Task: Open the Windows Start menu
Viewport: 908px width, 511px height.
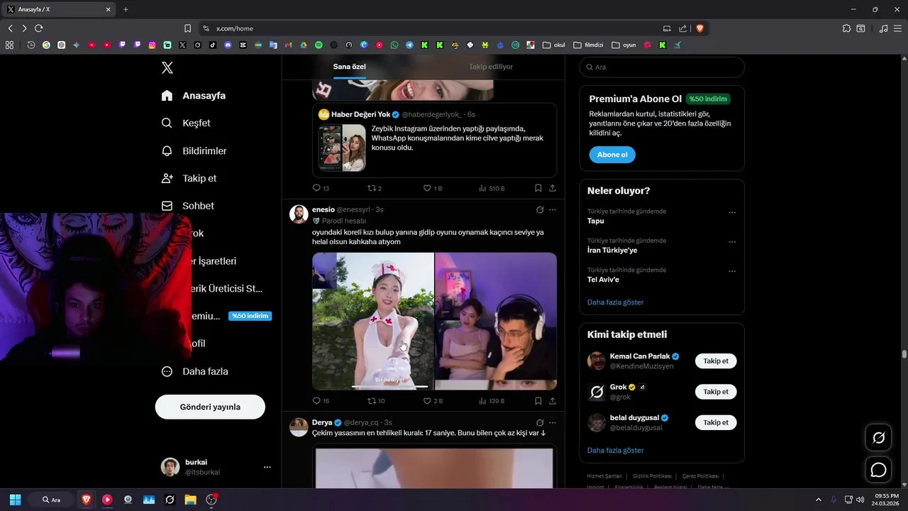Action: click(15, 500)
